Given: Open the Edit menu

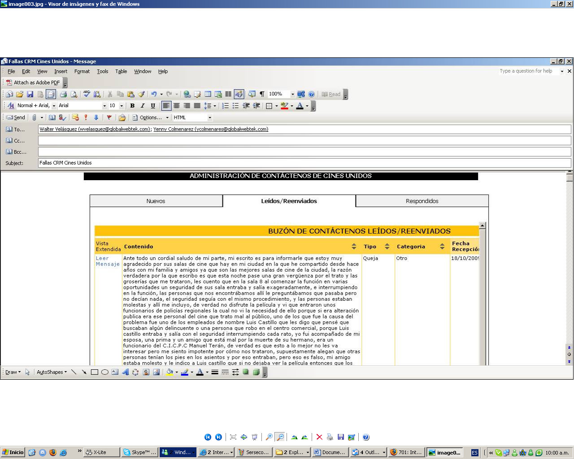Looking at the screenshot, I should point(26,71).
